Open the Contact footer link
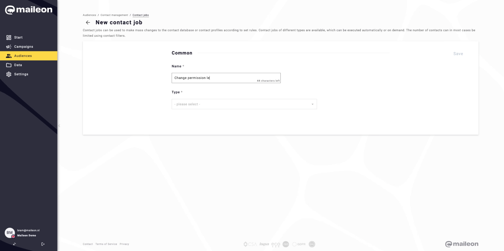This screenshot has width=504, height=251. click(x=88, y=244)
